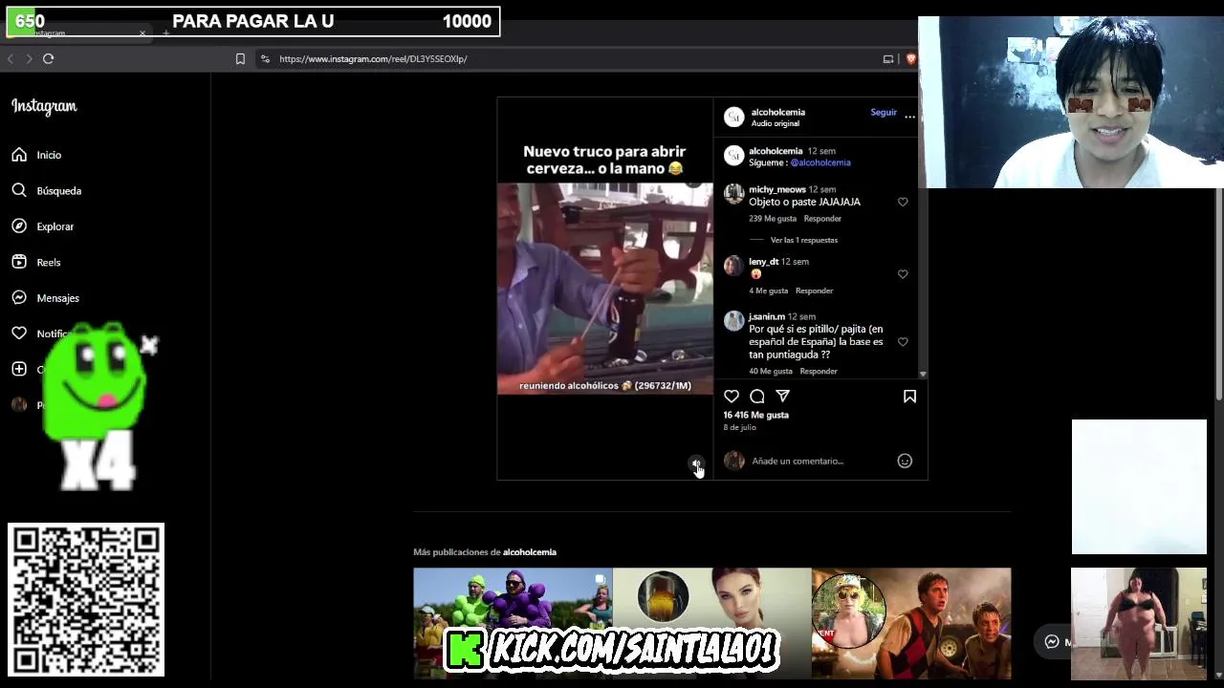This screenshot has width=1224, height=688.
Task: Click alcoholcemia header profile picture
Action: (x=733, y=117)
